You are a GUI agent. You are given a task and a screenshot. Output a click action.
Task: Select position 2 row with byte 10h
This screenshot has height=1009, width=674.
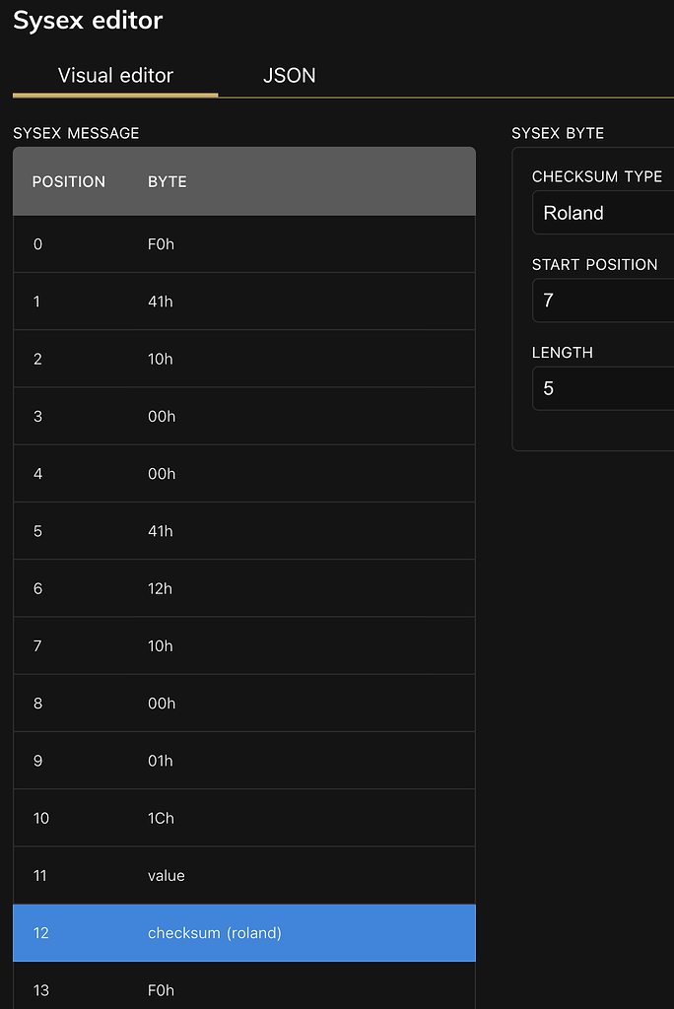click(x=243, y=359)
